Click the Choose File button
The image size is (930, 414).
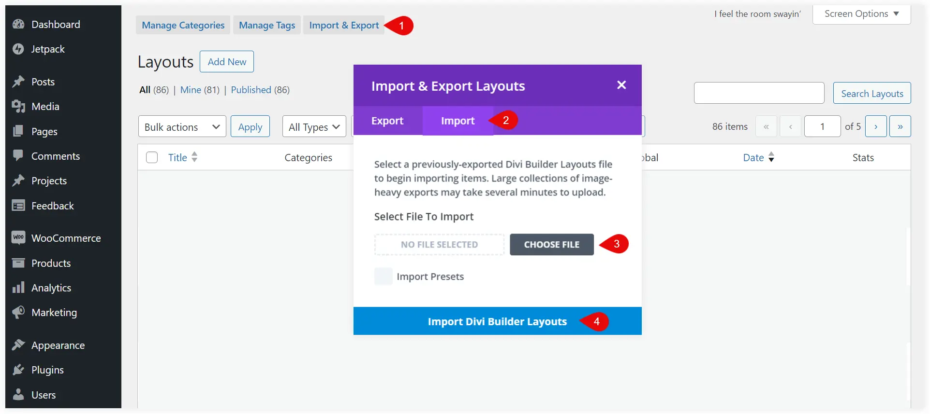click(x=552, y=245)
